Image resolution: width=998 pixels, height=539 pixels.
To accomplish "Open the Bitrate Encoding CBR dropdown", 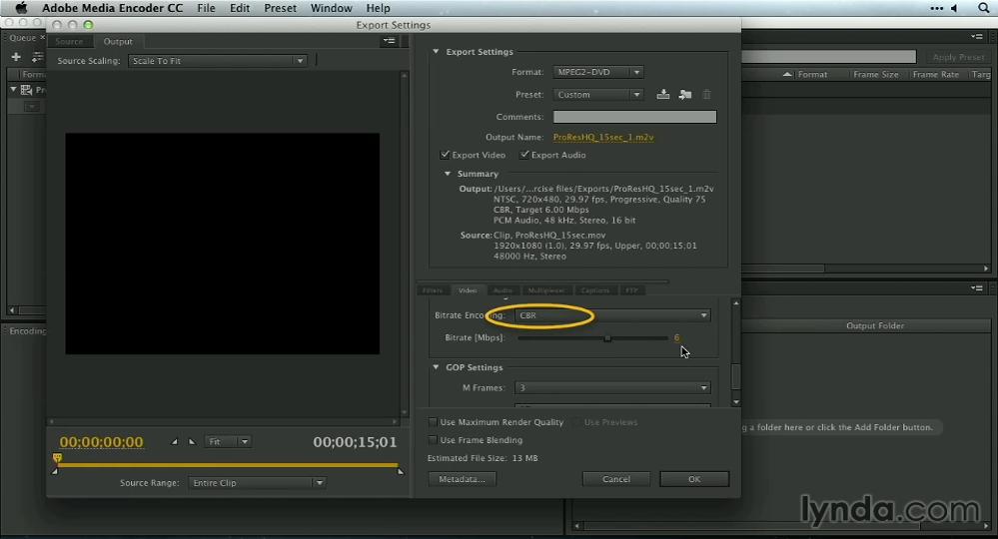I will tap(612, 315).
